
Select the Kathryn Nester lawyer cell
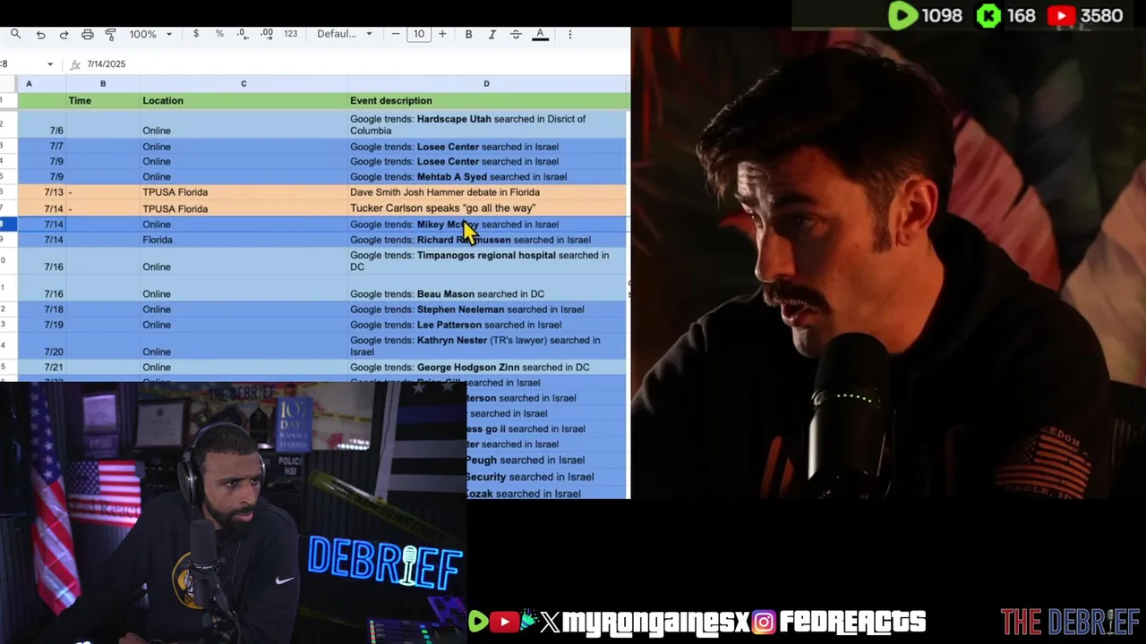[x=487, y=346]
